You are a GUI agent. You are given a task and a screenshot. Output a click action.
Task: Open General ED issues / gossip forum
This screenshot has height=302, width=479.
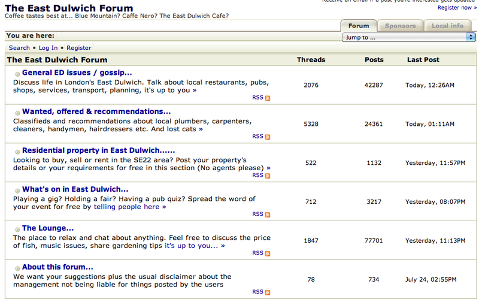77,73
